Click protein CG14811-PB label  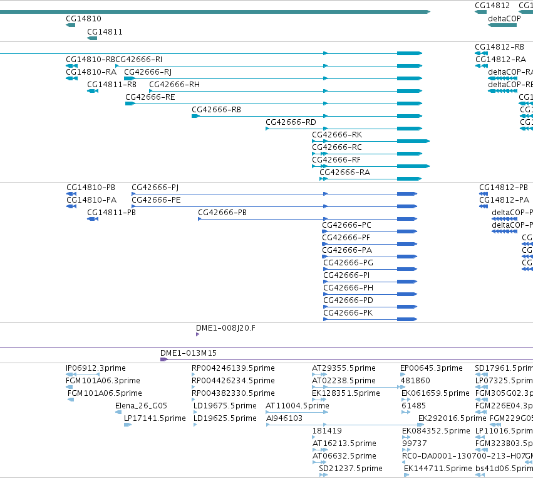coord(111,213)
